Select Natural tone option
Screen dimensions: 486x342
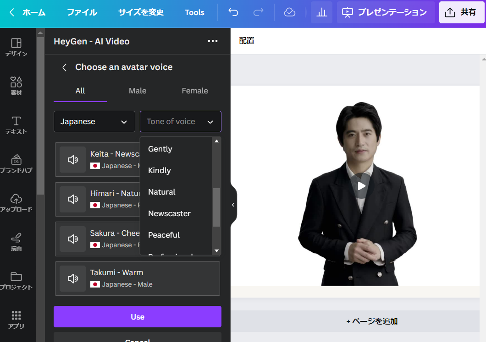(176, 192)
